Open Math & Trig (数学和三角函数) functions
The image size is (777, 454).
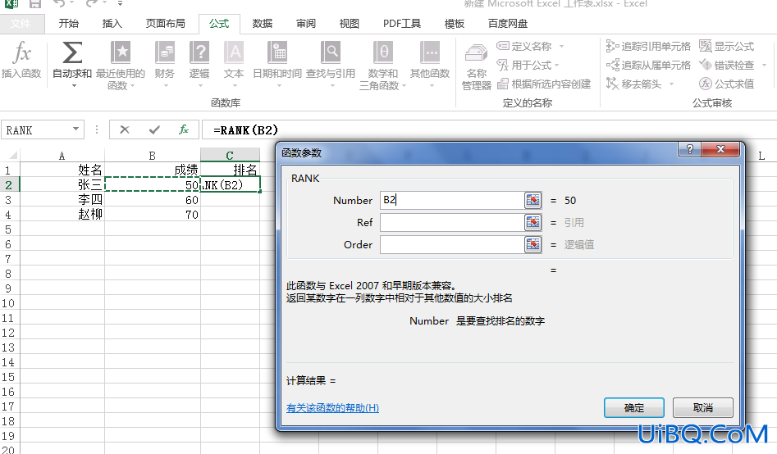point(382,66)
